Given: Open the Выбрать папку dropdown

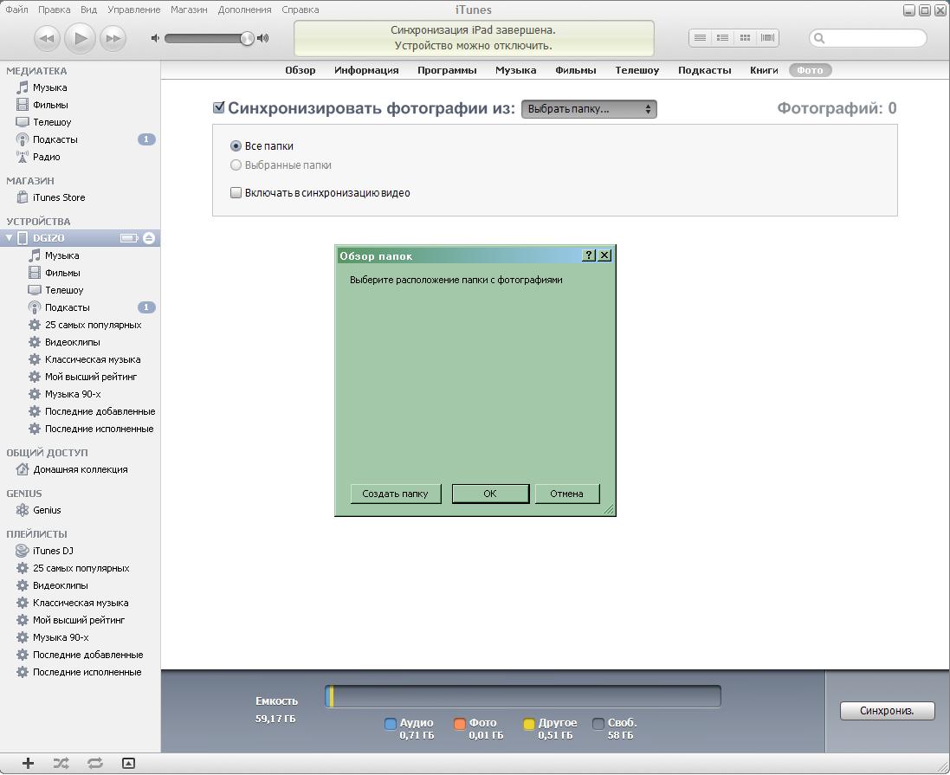Looking at the screenshot, I should click(589, 109).
